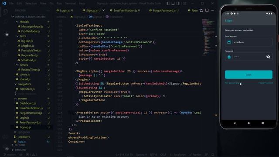Image resolution: width=279 pixels, height=157 pixels.
Task: Open MessageModal.js in explorer
Action: (32, 27)
